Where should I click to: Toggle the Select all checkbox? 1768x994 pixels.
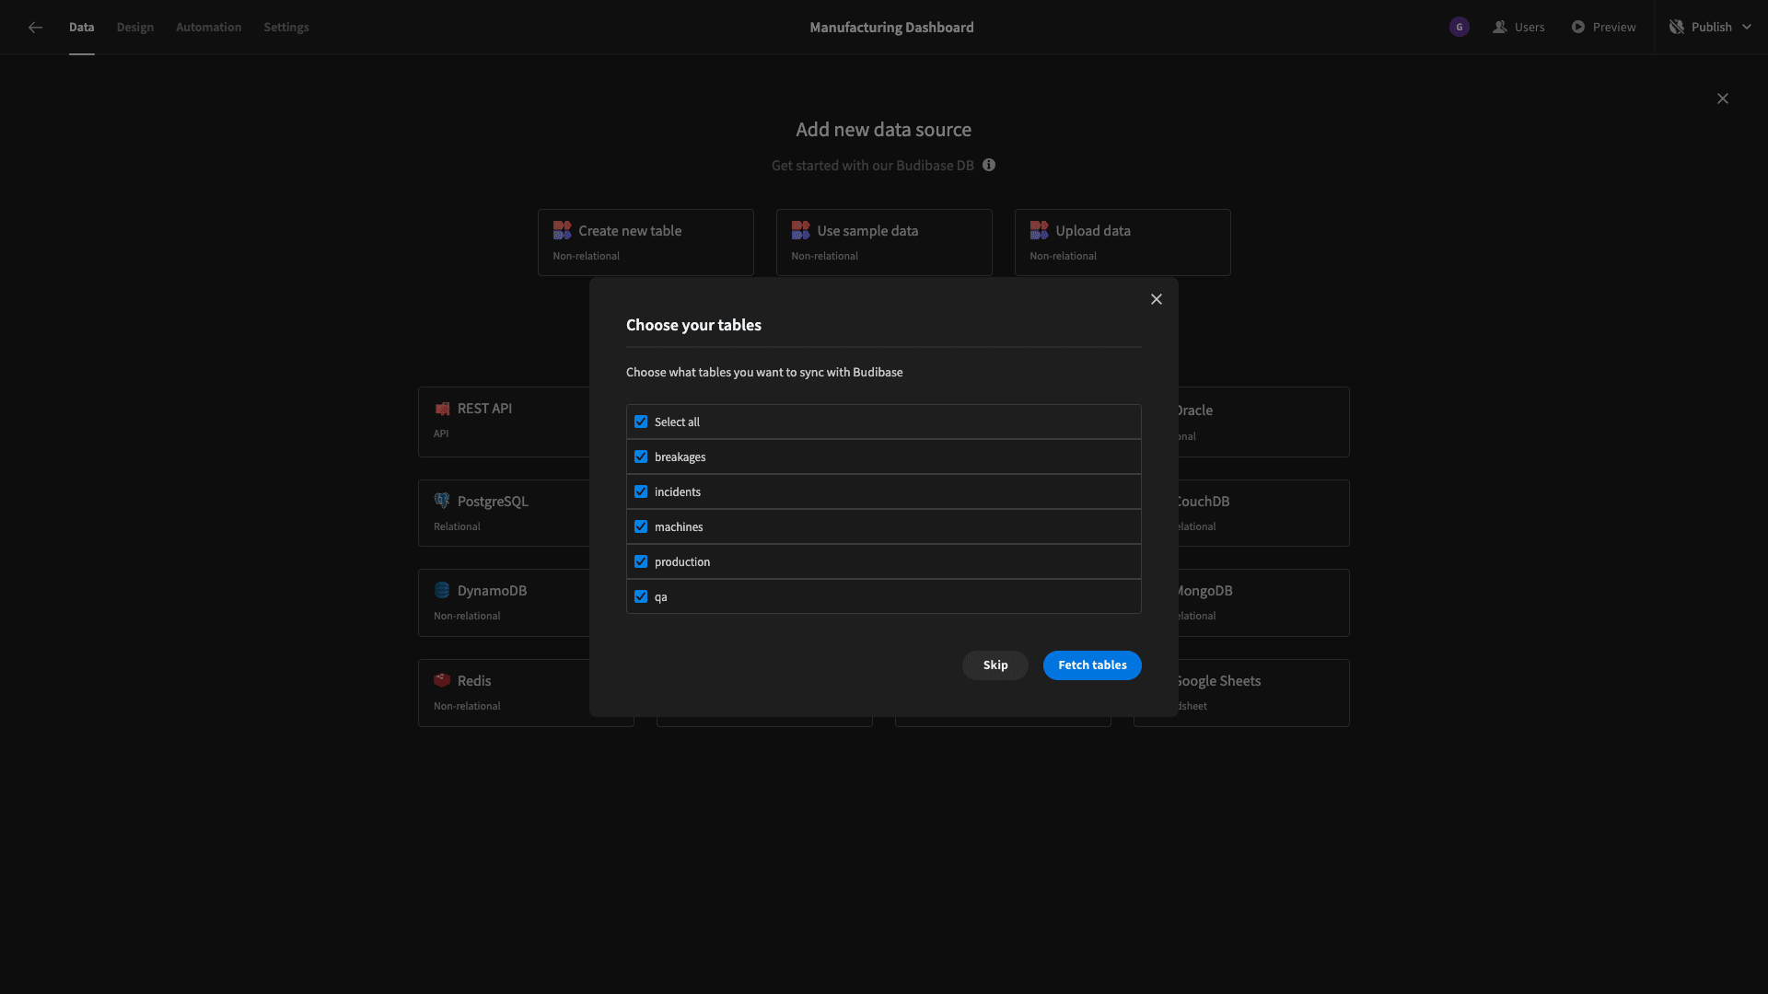click(x=641, y=422)
